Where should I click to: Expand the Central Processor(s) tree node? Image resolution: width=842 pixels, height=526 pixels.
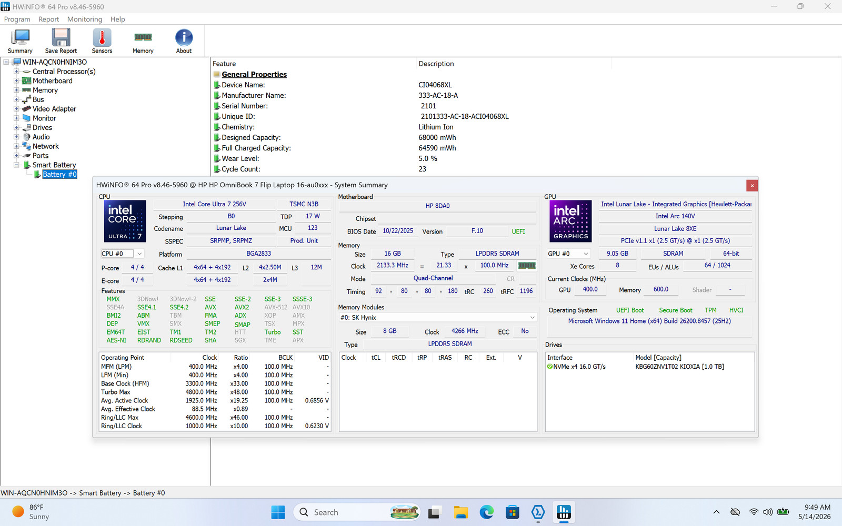(16, 72)
